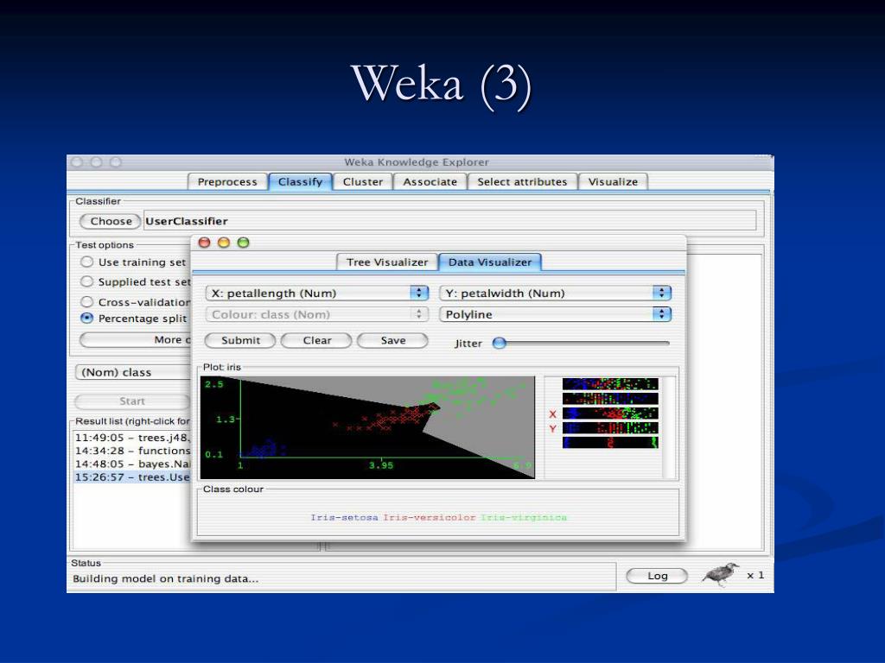Viewport: 885px width, 663px height.
Task: Switch to the Classify tab
Action: point(300,181)
